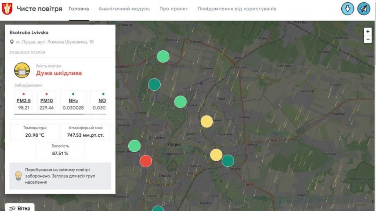This screenshot has width=376, height=211.
Task: Open the Головна tab
Action: click(78, 9)
